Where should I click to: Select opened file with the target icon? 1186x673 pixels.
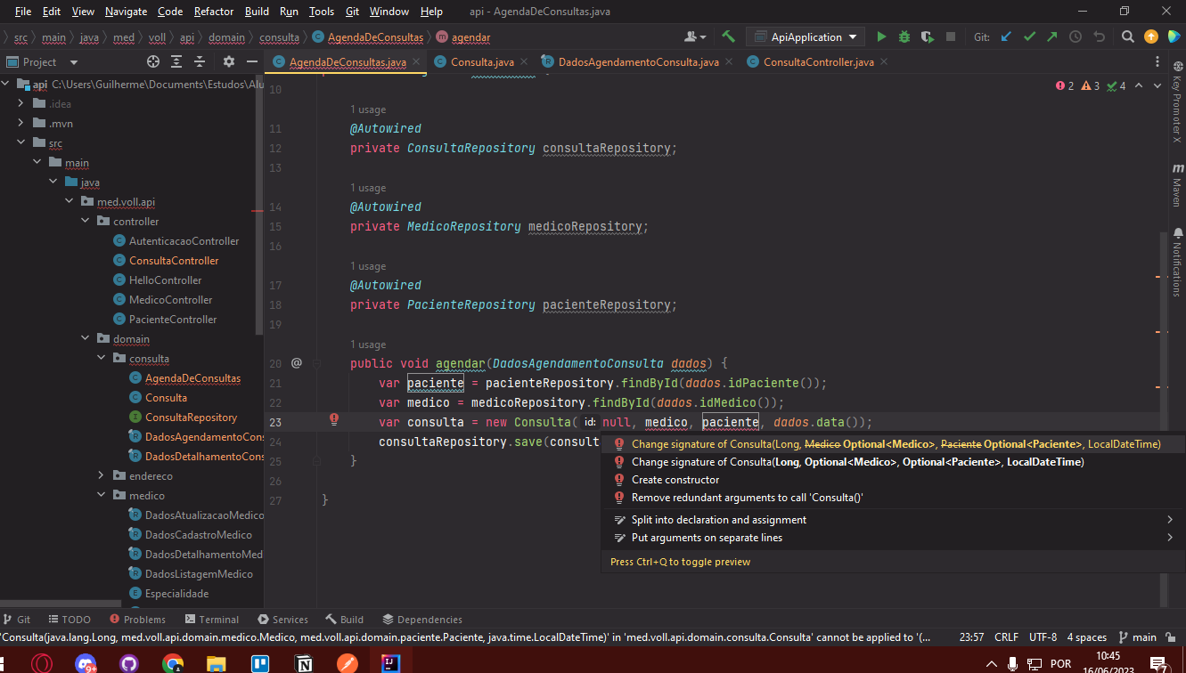click(x=153, y=61)
